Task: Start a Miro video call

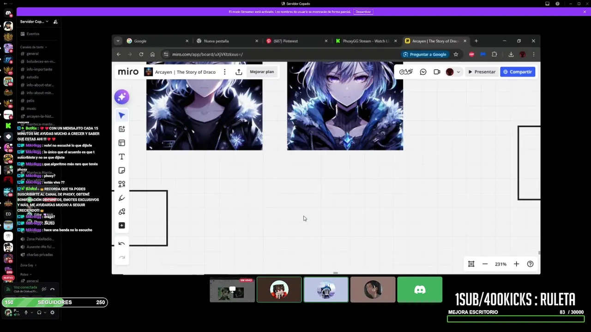Action: [437, 72]
